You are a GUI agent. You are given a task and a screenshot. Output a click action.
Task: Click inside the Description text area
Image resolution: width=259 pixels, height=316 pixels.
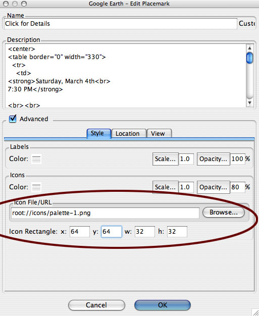(125, 76)
